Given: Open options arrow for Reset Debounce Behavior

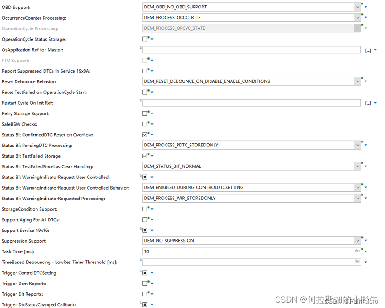Looking at the screenshot, I should [365, 81].
